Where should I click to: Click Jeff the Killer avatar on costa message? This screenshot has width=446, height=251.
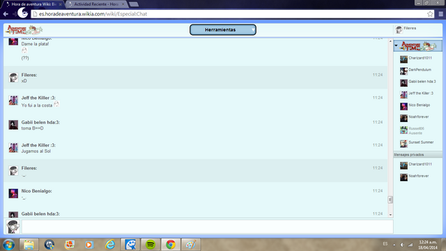[13, 100]
